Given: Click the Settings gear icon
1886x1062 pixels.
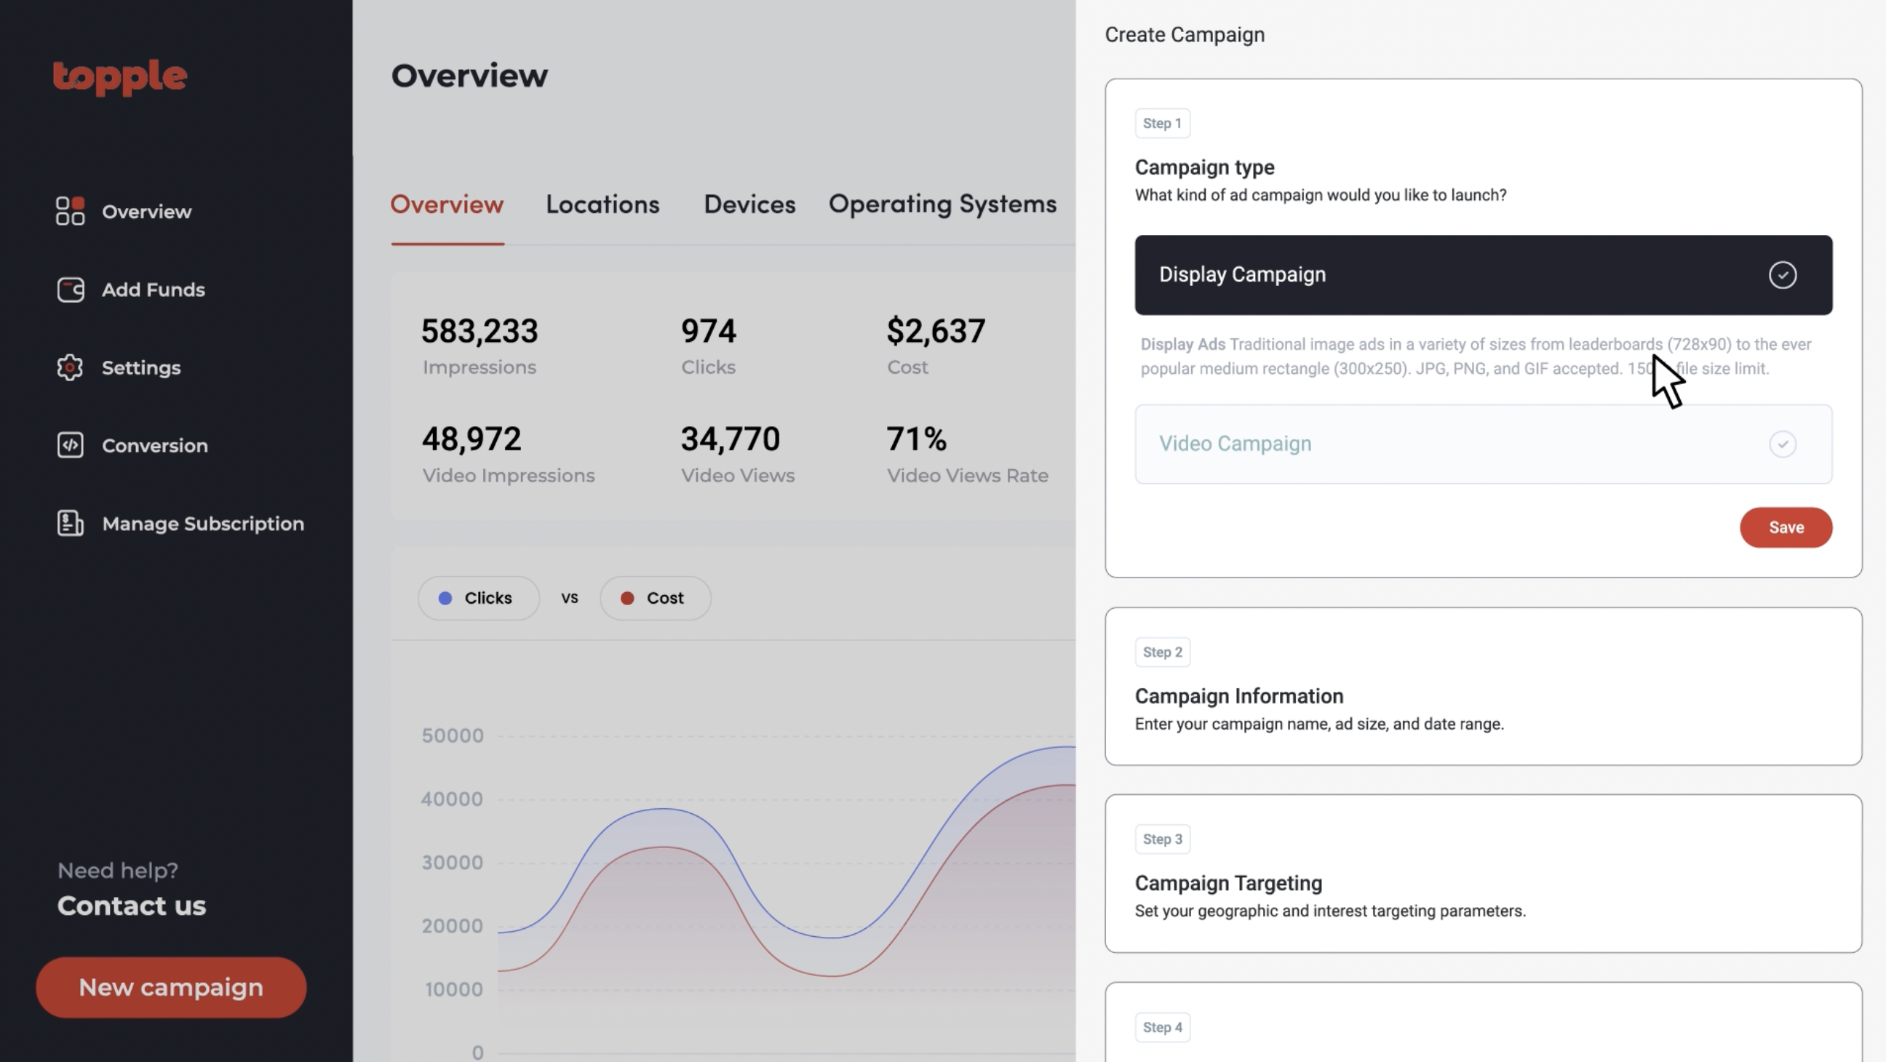Looking at the screenshot, I should coord(71,367).
